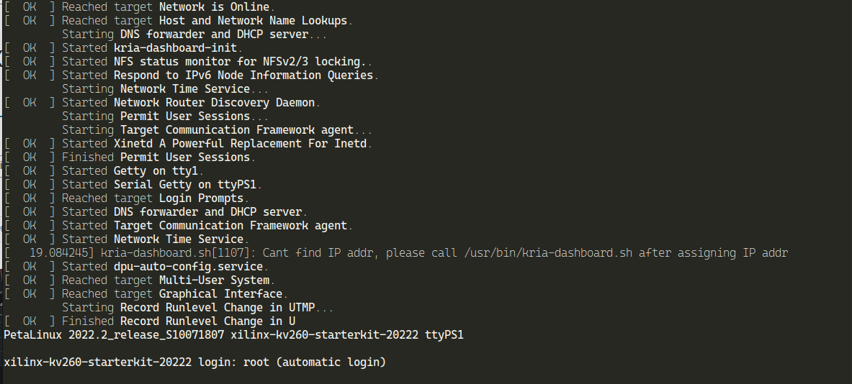Click 'Respond to IPv6 Node Information Queries' text
This screenshot has height=384, width=852.
[246, 76]
